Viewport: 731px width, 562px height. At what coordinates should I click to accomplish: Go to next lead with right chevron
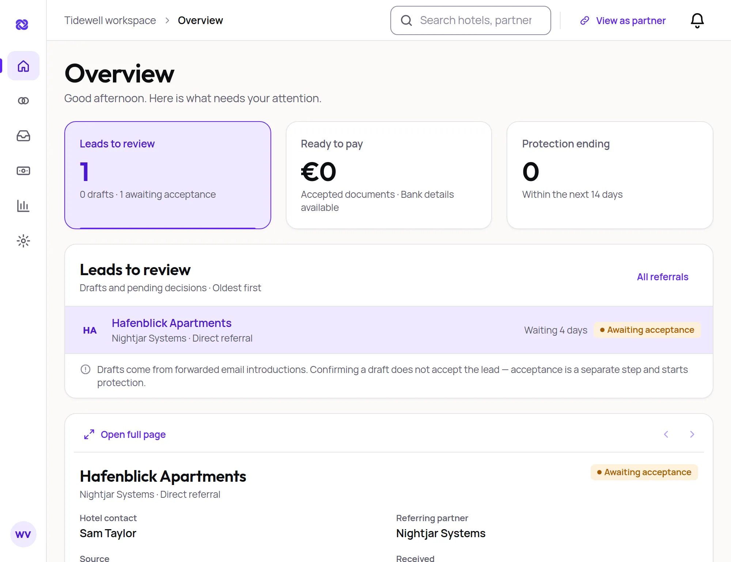692,434
